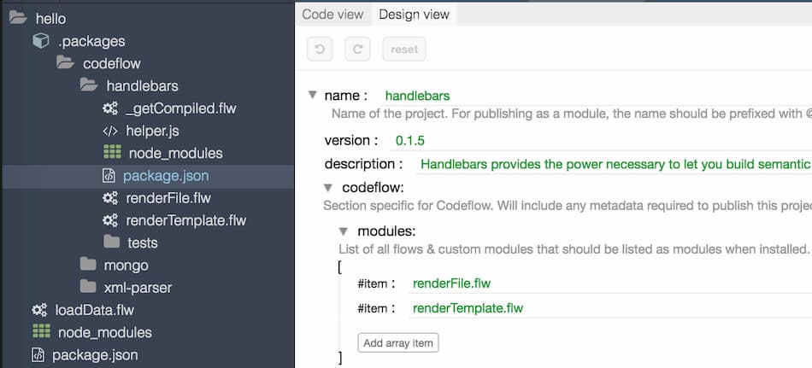The image size is (812, 368).
Task: Click the redo arrow button
Action: coord(357,50)
